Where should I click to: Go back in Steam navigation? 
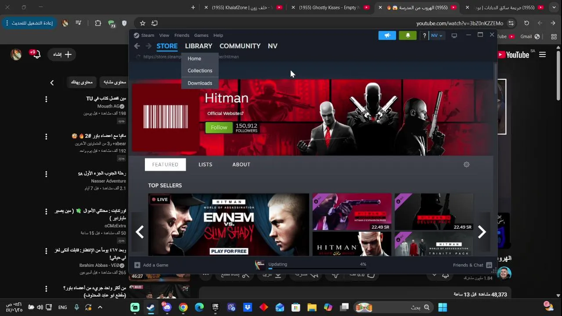tap(137, 46)
